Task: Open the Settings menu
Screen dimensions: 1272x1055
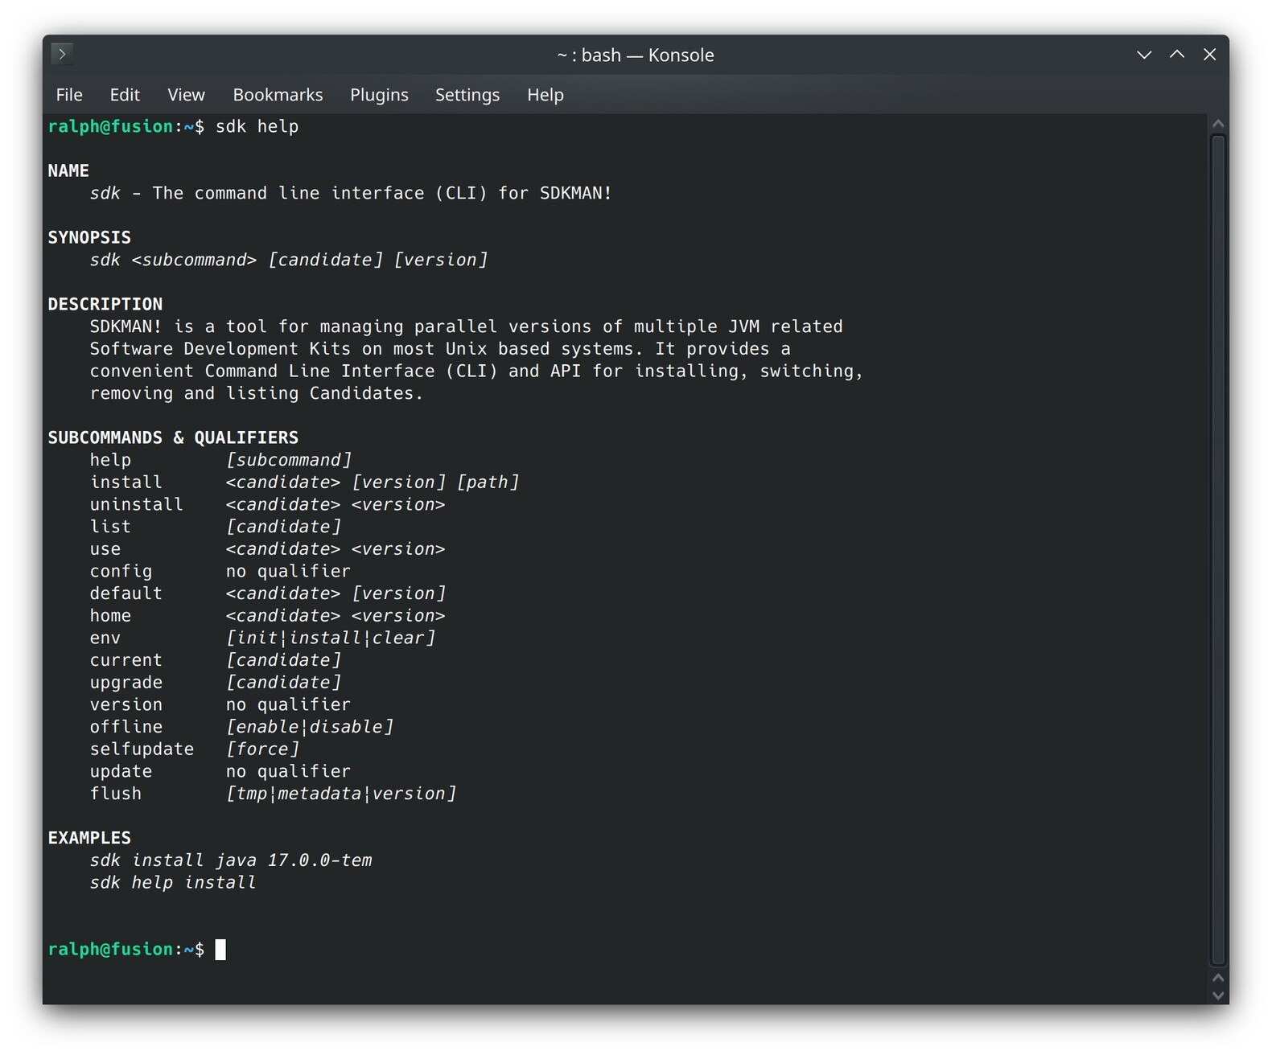Action: pos(467,95)
